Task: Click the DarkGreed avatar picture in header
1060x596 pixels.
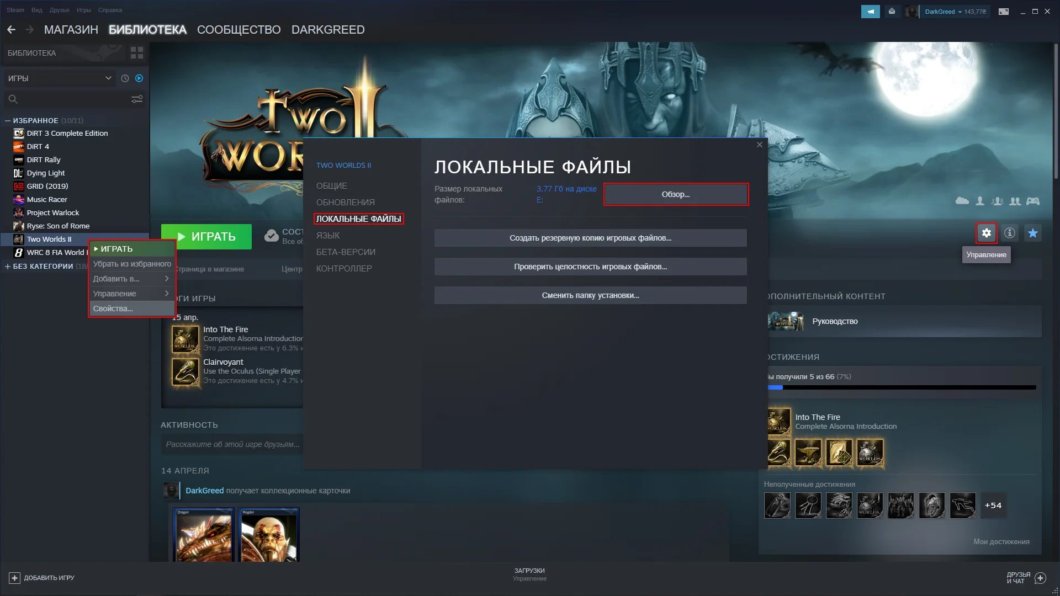Action: [911, 12]
